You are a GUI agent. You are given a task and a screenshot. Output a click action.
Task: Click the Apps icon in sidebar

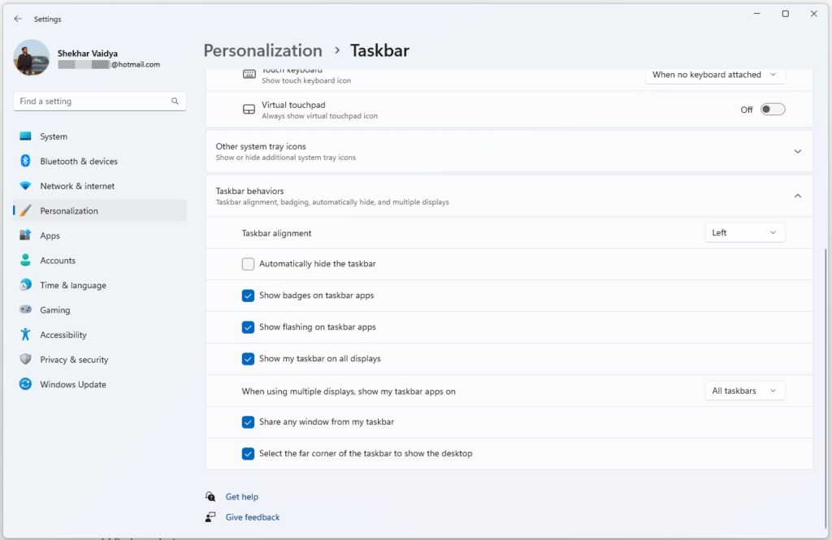[25, 235]
